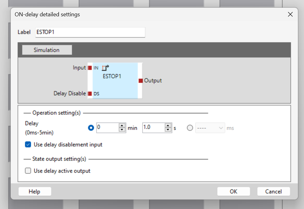Click the red Input terminal square
The image size is (304, 209).
(x=90, y=68)
